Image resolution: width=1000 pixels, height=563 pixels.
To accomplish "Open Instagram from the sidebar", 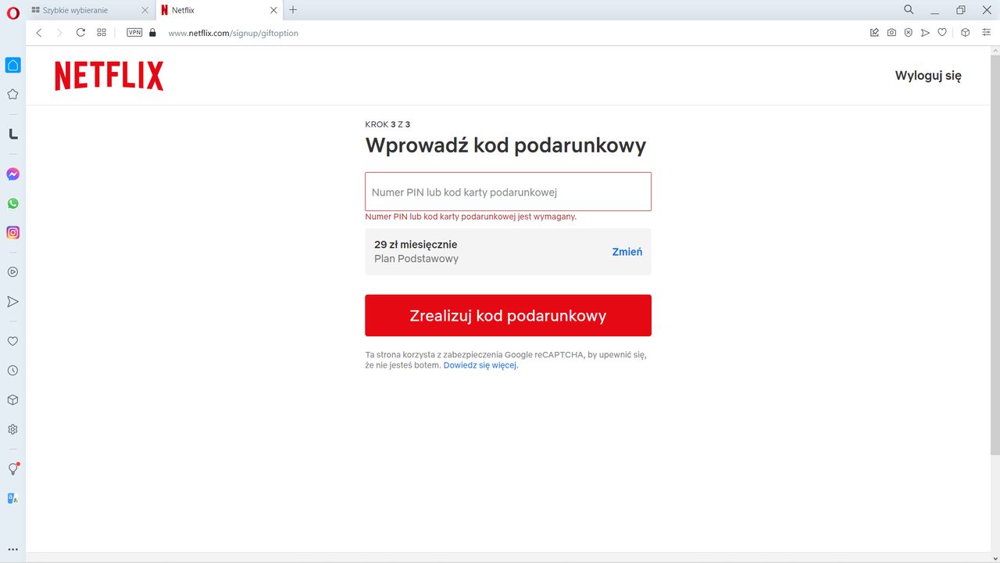I will (x=12, y=232).
